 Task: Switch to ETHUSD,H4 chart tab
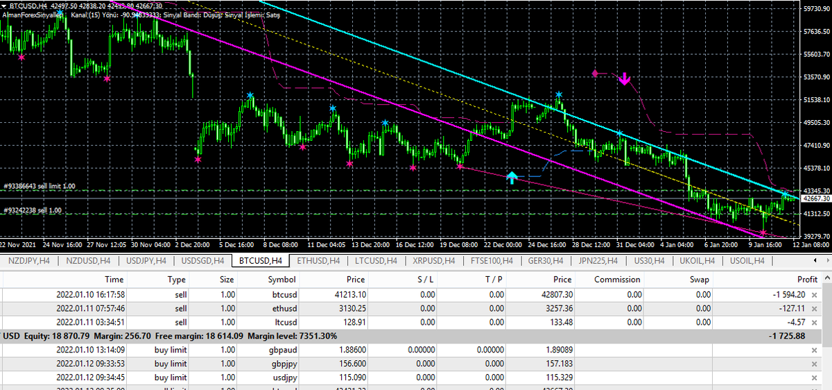[319, 261]
